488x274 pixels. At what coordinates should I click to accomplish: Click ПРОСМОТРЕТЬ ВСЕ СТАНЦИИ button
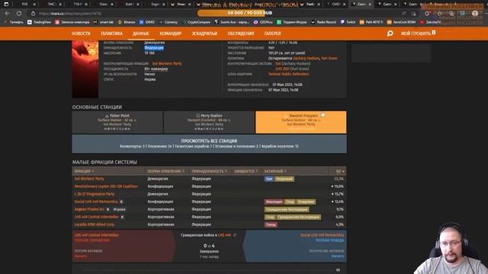pos(209,144)
